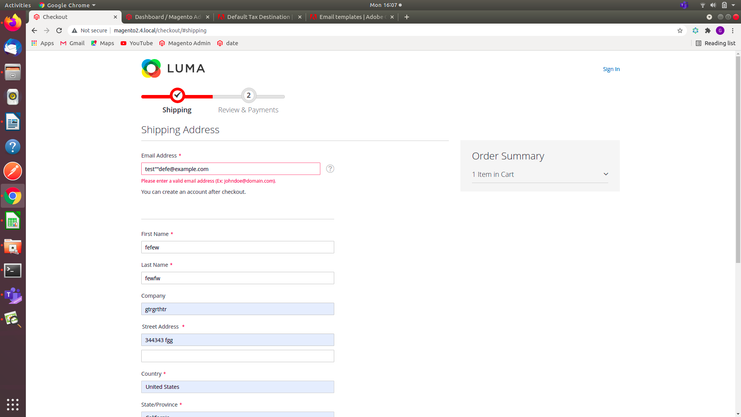Reload the checkout page
The width and height of the screenshot is (741, 417).
[59, 31]
